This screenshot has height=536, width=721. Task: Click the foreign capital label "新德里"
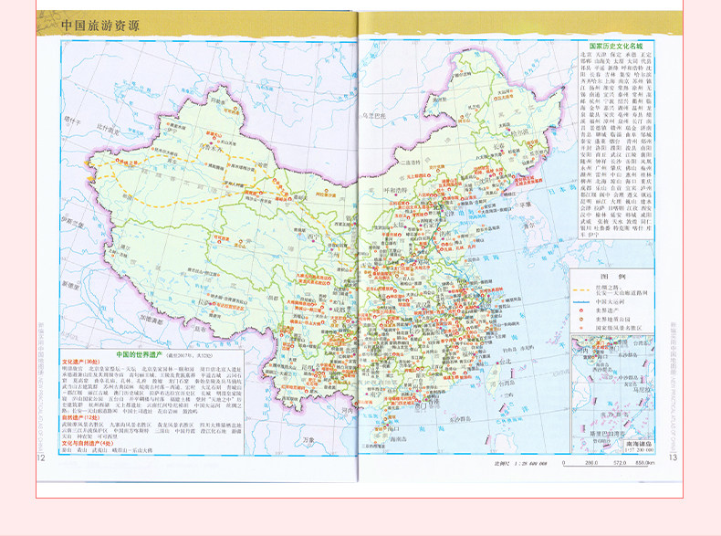click(x=71, y=285)
